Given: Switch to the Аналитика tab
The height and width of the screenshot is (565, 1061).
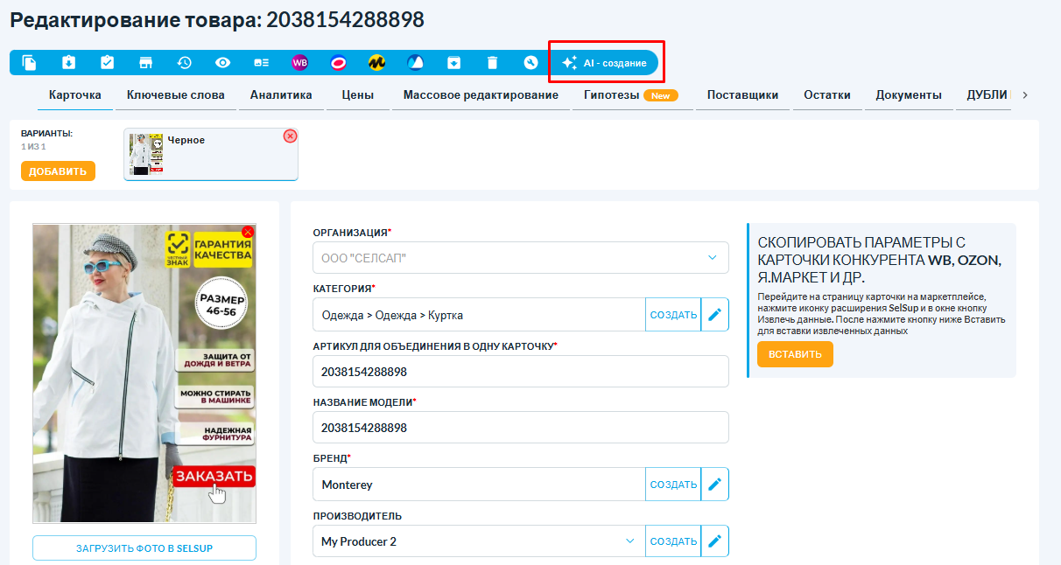Looking at the screenshot, I should 281,95.
